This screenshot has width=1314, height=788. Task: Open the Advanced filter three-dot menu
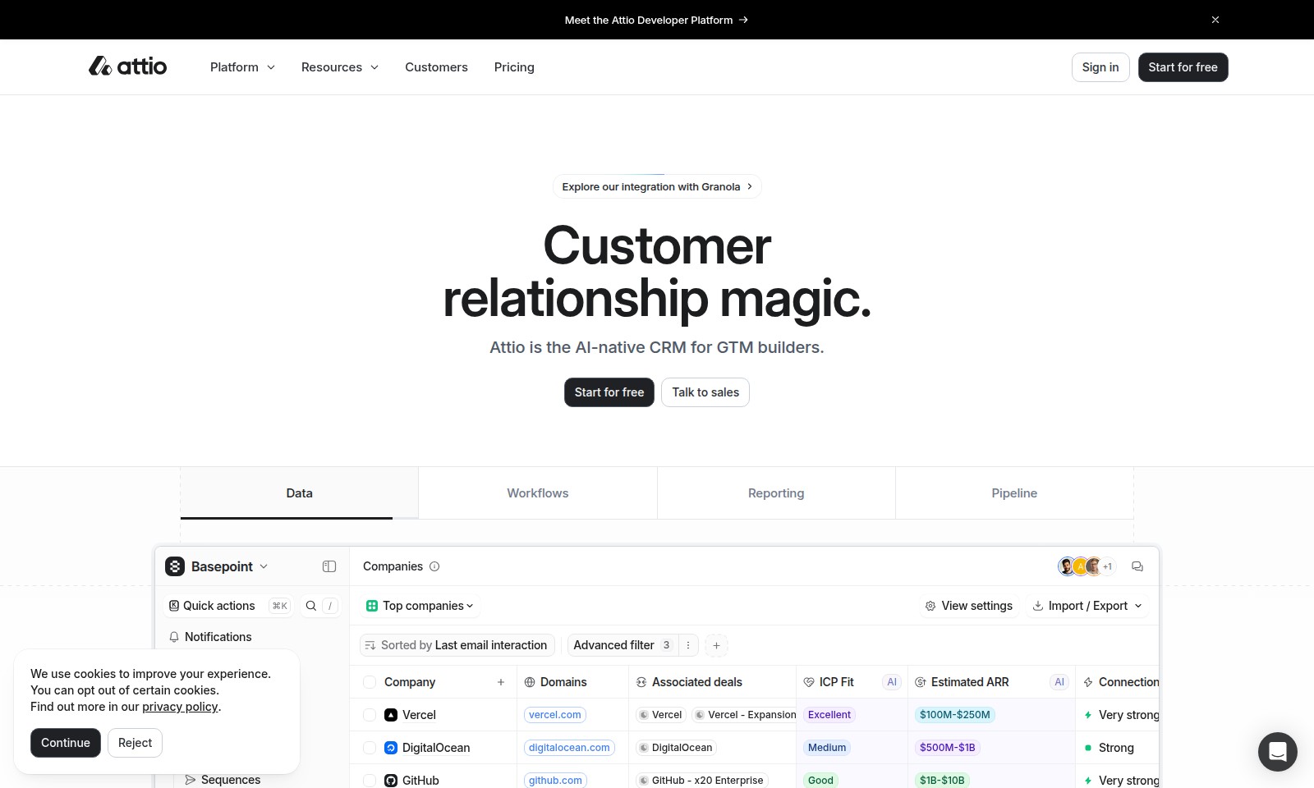click(x=688, y=645)
